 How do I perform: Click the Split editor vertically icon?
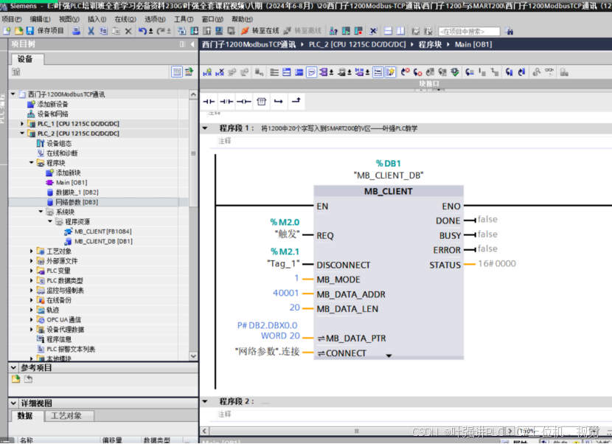400,31
